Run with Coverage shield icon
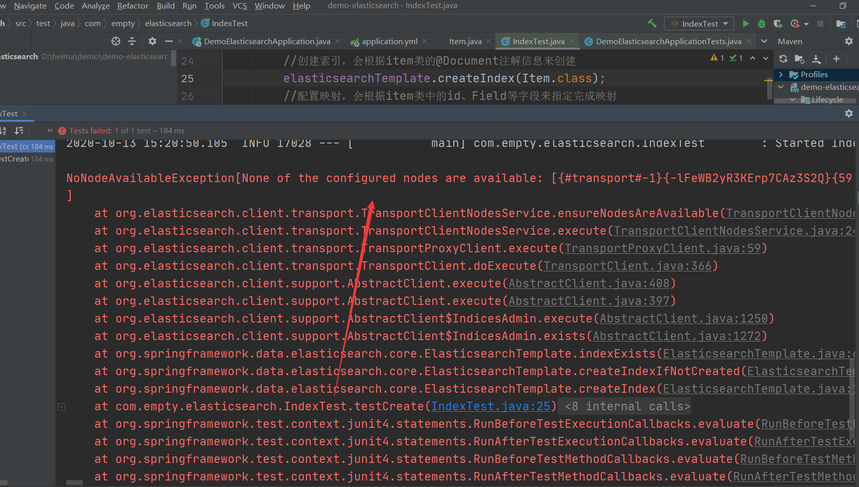Viewport: 859px width, 487px height. tap(778, 24)
